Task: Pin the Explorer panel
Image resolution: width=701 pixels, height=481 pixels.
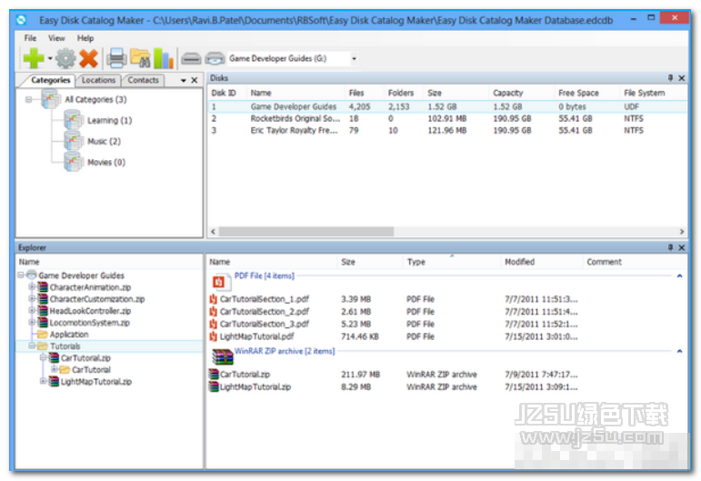Action: (x=670, y=247)
